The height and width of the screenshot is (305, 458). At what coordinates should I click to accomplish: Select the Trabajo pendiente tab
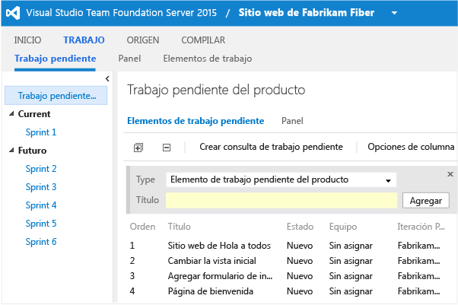click(x=56, y=59)
